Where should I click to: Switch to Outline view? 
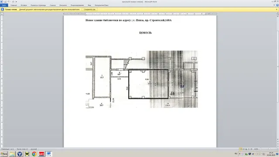pos(249,149)
